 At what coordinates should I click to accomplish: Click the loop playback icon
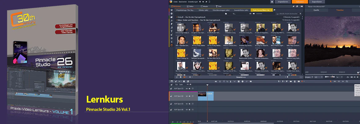tap(348, 77)
